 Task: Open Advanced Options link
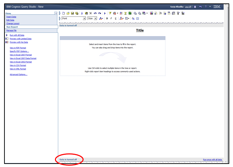[x=18, y=75]
